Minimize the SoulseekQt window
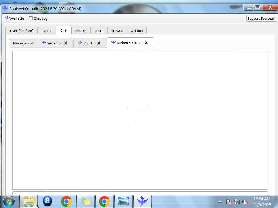This screenshot has width=278, height=208. click(x=248, y=7)
